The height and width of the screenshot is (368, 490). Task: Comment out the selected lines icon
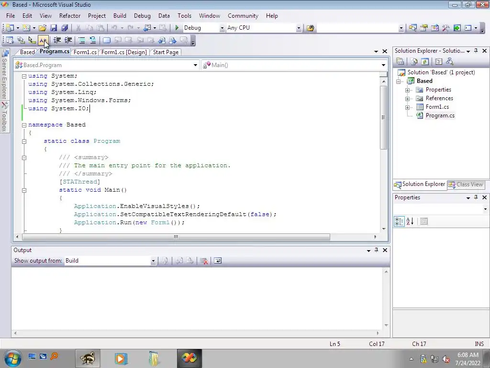point(81,40)
